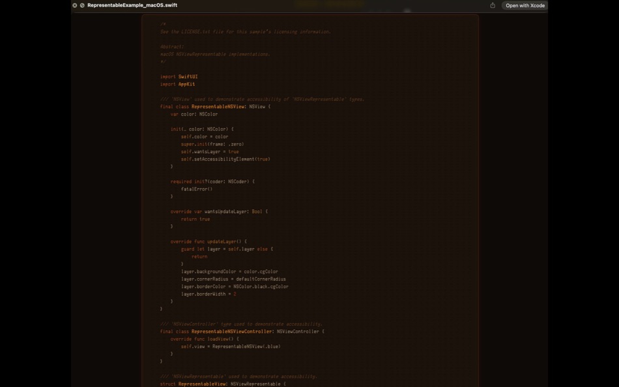This screenshot has height=387, width=619.
Task: Click the fatalError() call in required init
Action: click(x=196, y=188)
